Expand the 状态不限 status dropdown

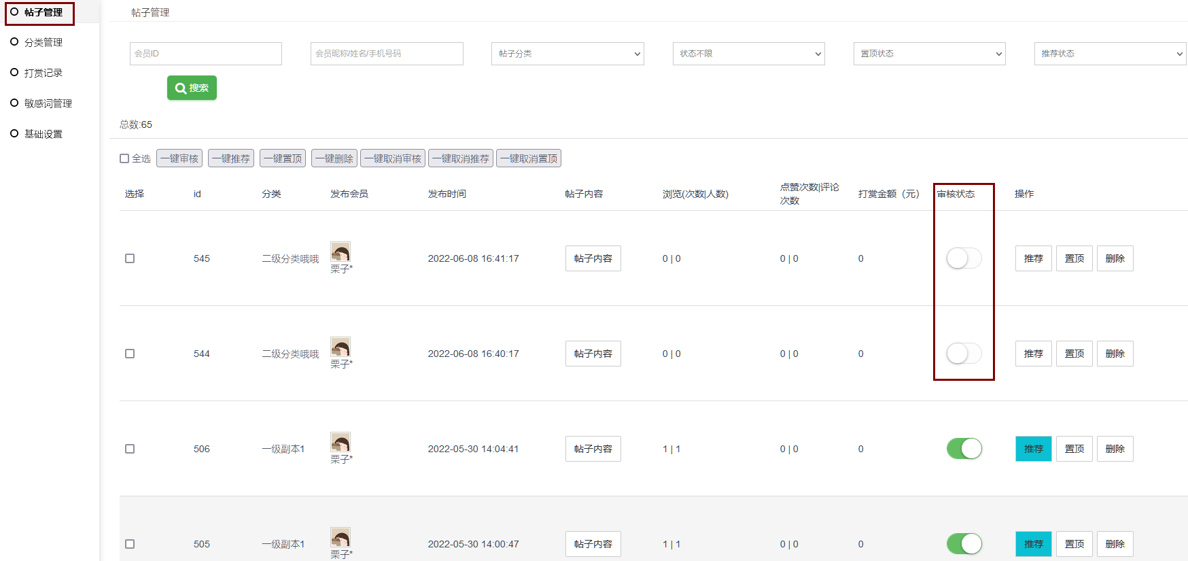click(x=748, y=54)
